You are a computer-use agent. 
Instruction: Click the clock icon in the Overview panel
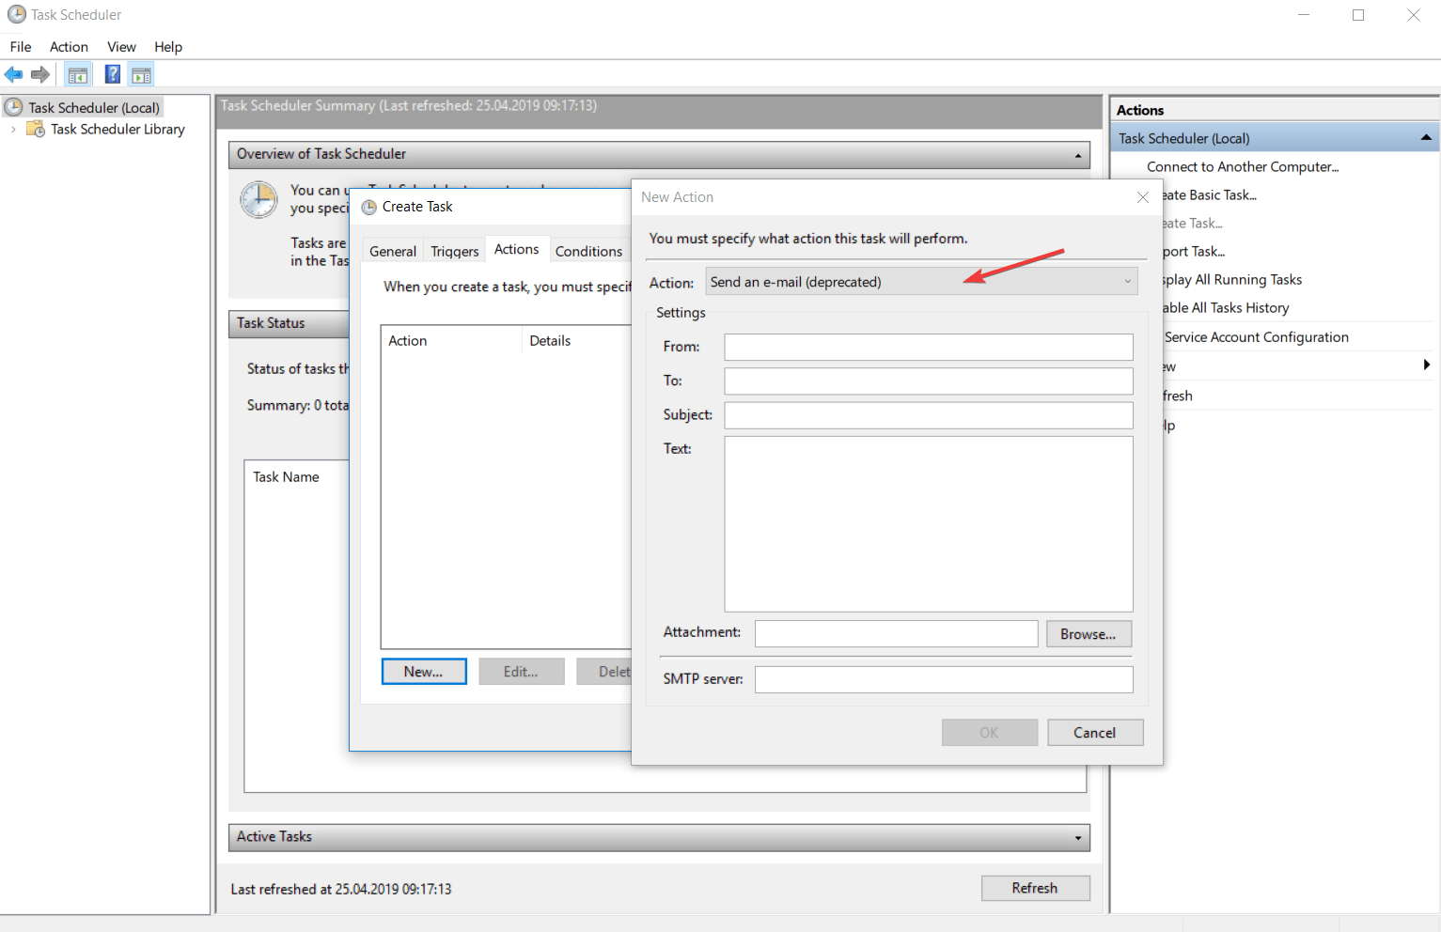point(258,199)
